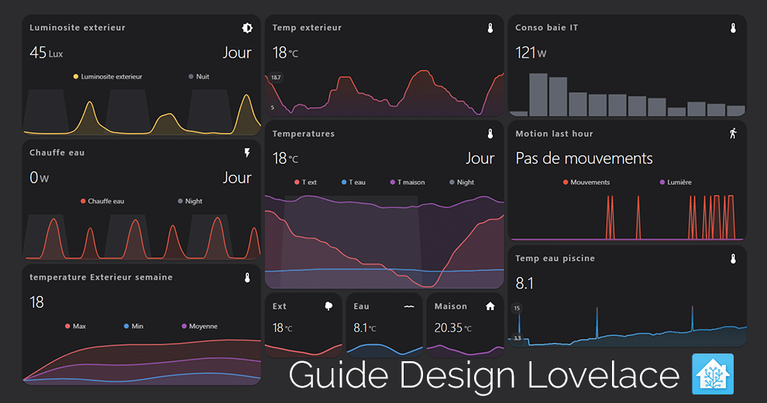Toggle the Nuit legend series
This screenshot has height=403, width=767.
pos(198,77)
